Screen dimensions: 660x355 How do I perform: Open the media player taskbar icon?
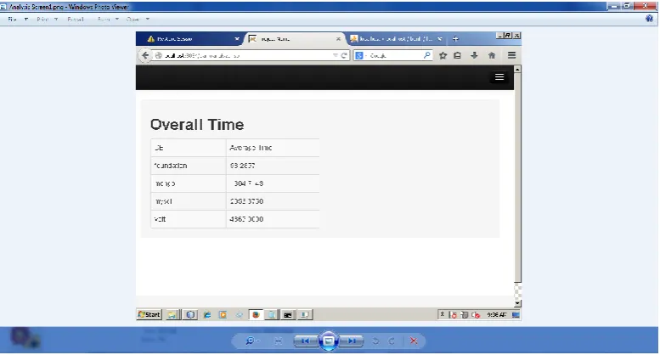tap(223, 314)
